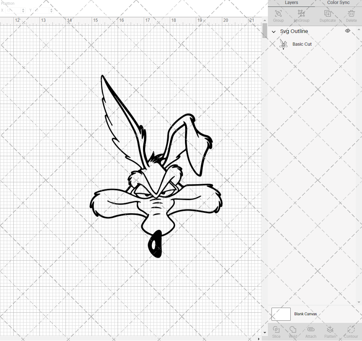
Task: Click the Y position stepper down arrow
Action: point(51,12)
